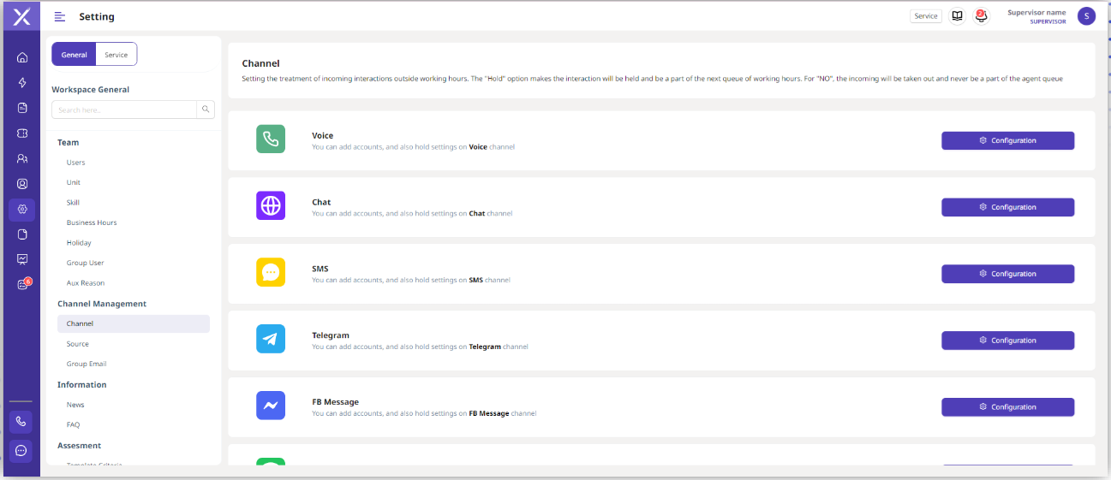Viewport: 1111px width, 480px height.
Task: Select the General tab
Action: coord(74,55)
